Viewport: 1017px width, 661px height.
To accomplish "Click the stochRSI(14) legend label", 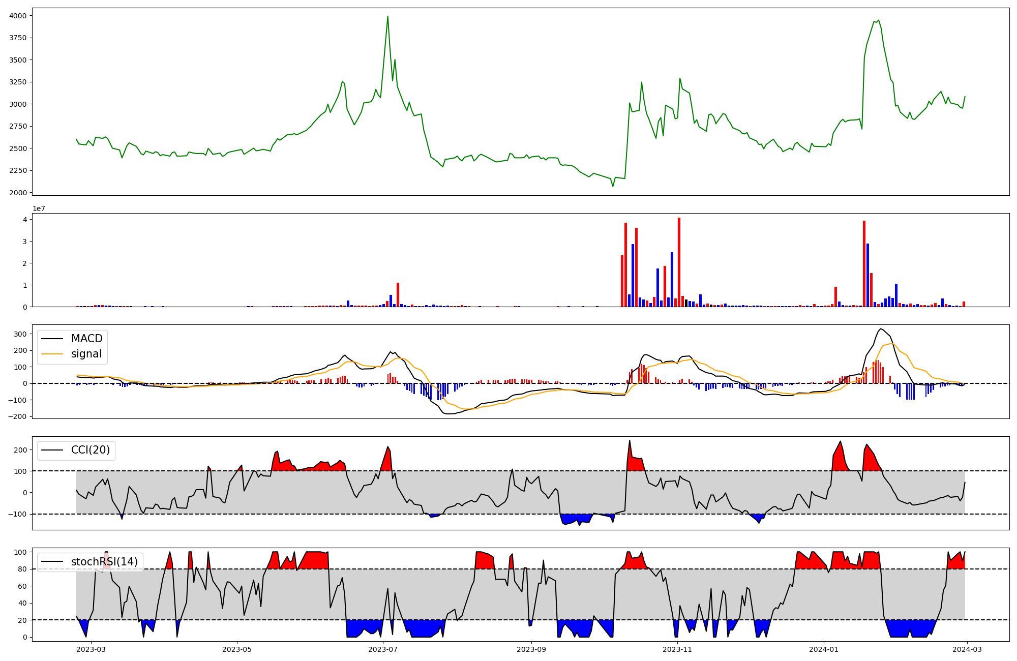I will click(x=104, y=562).
